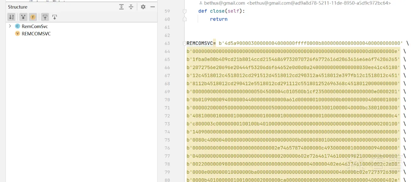The height and width of the screenshot is (182, 411).
Task: Click bytes string starting b'c800003c
Action: (293, 124)
